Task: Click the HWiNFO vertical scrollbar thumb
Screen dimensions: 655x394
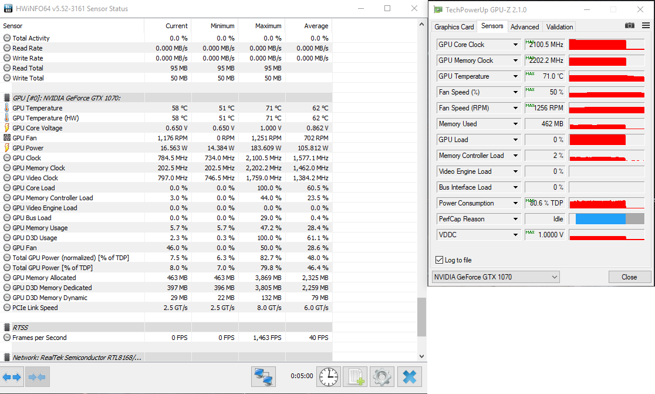Action: coord(421,316)
